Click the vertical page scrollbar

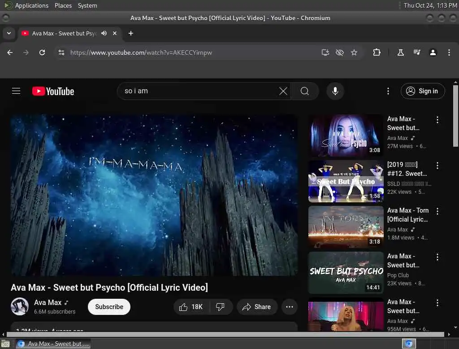pyautogui.click(x=455, y=116)
